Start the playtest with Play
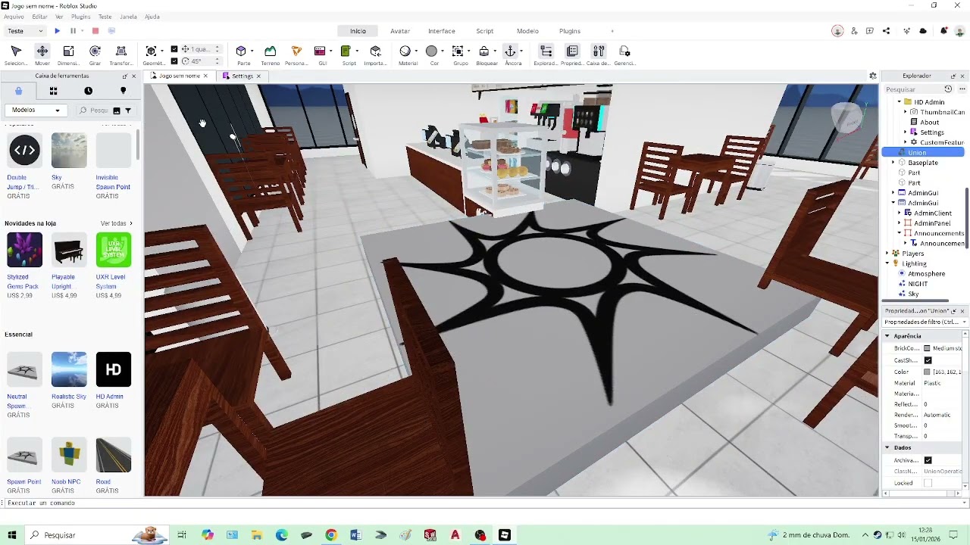 [x=57, y=31]
